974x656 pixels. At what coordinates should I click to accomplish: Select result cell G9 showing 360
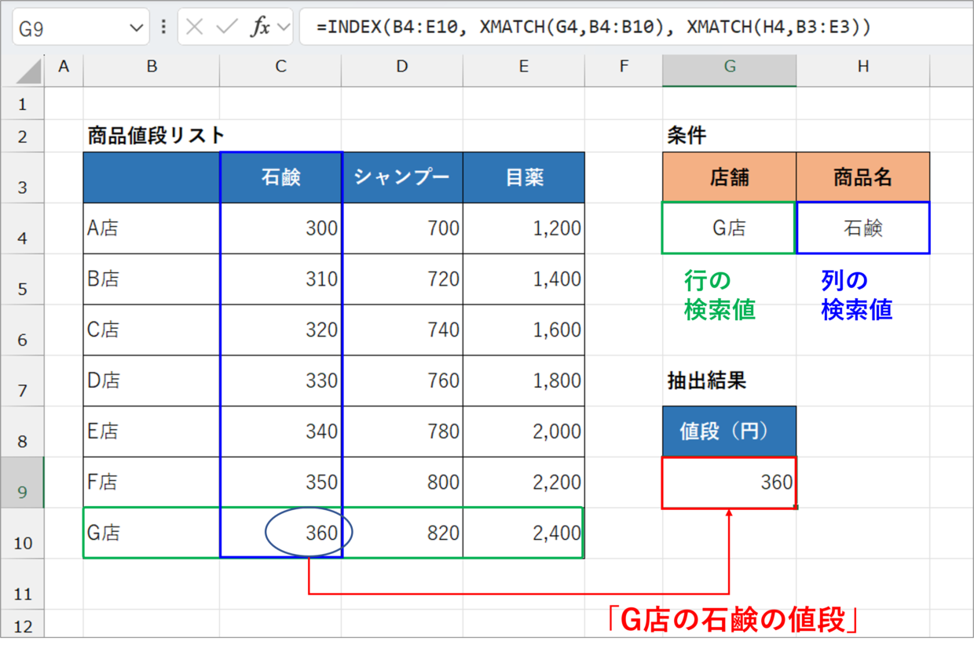point(729,483)
